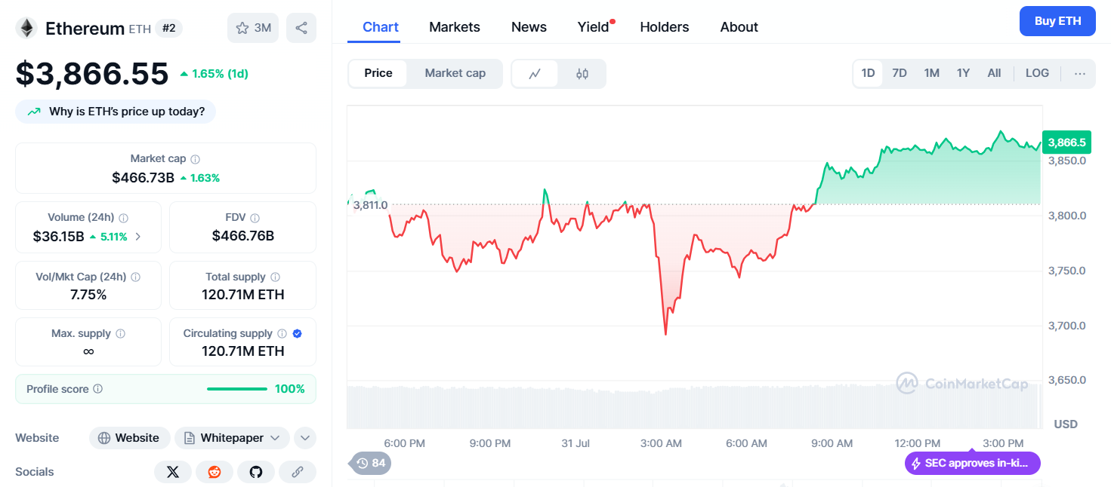The image size is (1111, 487).
Task: Click the $466.76B FDV value
Action: coord(243,237)
